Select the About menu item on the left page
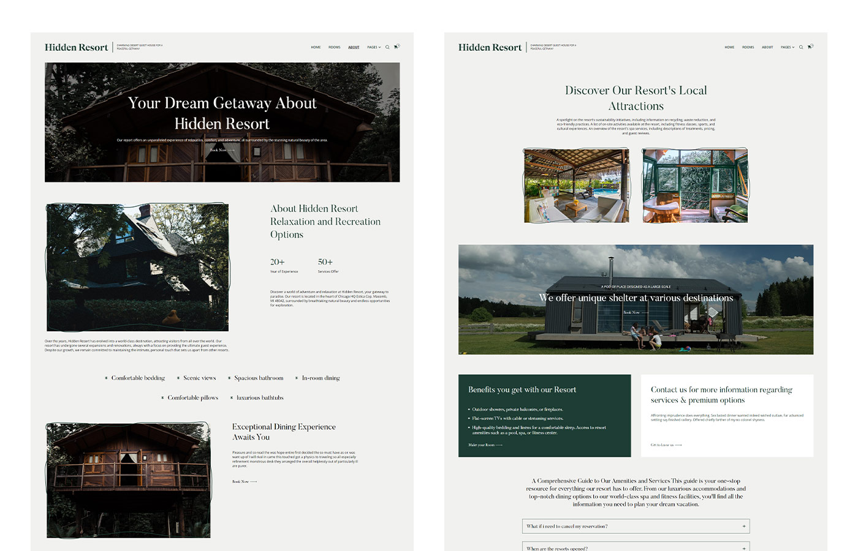Image resolution: width=858 pixels, height=551 pixels. tap(354, 47)
